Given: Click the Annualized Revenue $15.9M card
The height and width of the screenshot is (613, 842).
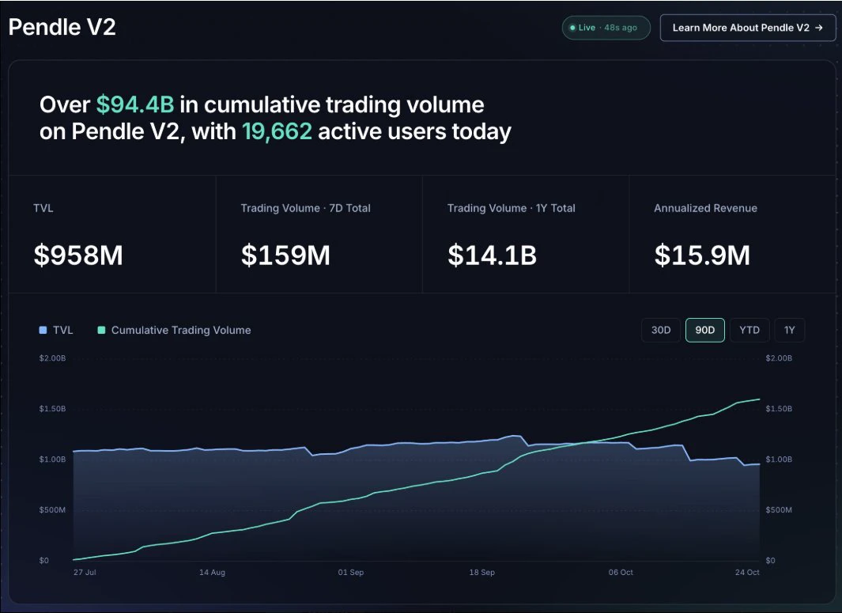Looking at the screenshot, I should click(732, 234).
